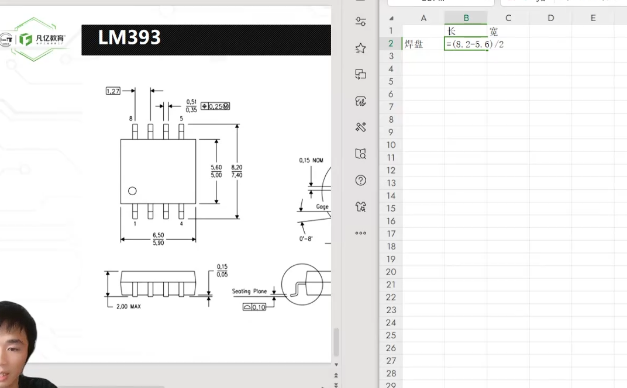The image size is (627, 388).
Task: Click the overlapping windows sidebar icon
Action: [361, 74]
